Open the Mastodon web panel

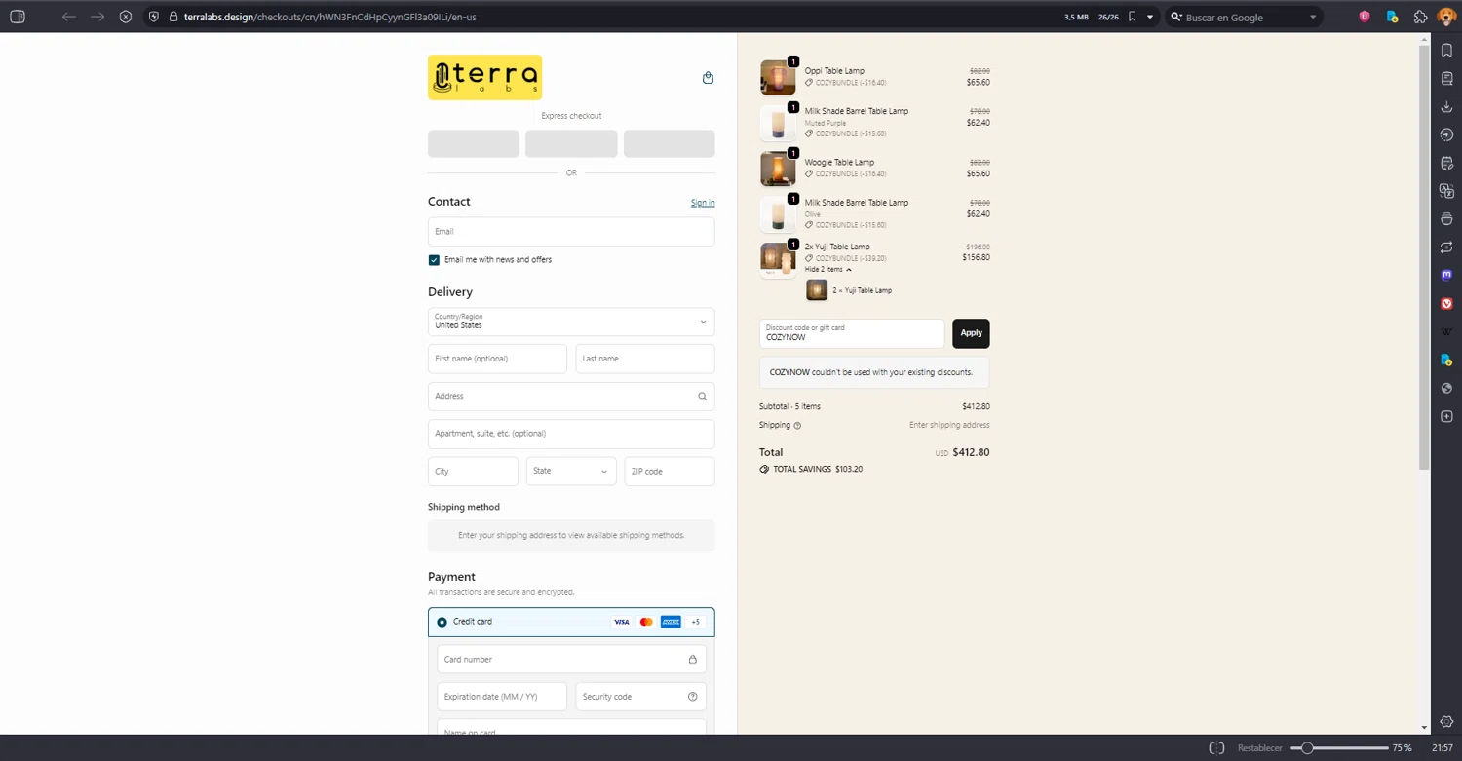click(1446, 276)
